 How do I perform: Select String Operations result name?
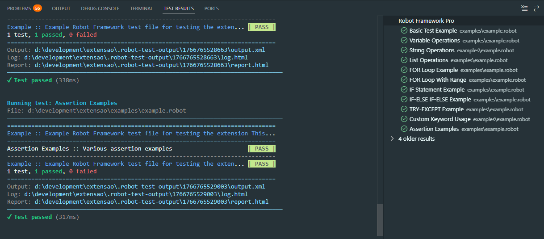coord(432,50)
